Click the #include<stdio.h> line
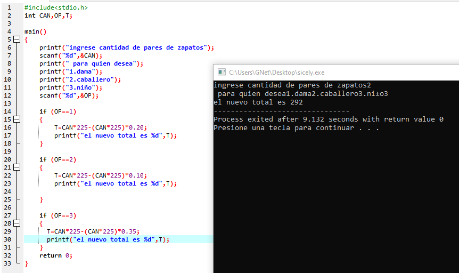The image size is (459, 273). pyautogui.click(x=56, y=7)
